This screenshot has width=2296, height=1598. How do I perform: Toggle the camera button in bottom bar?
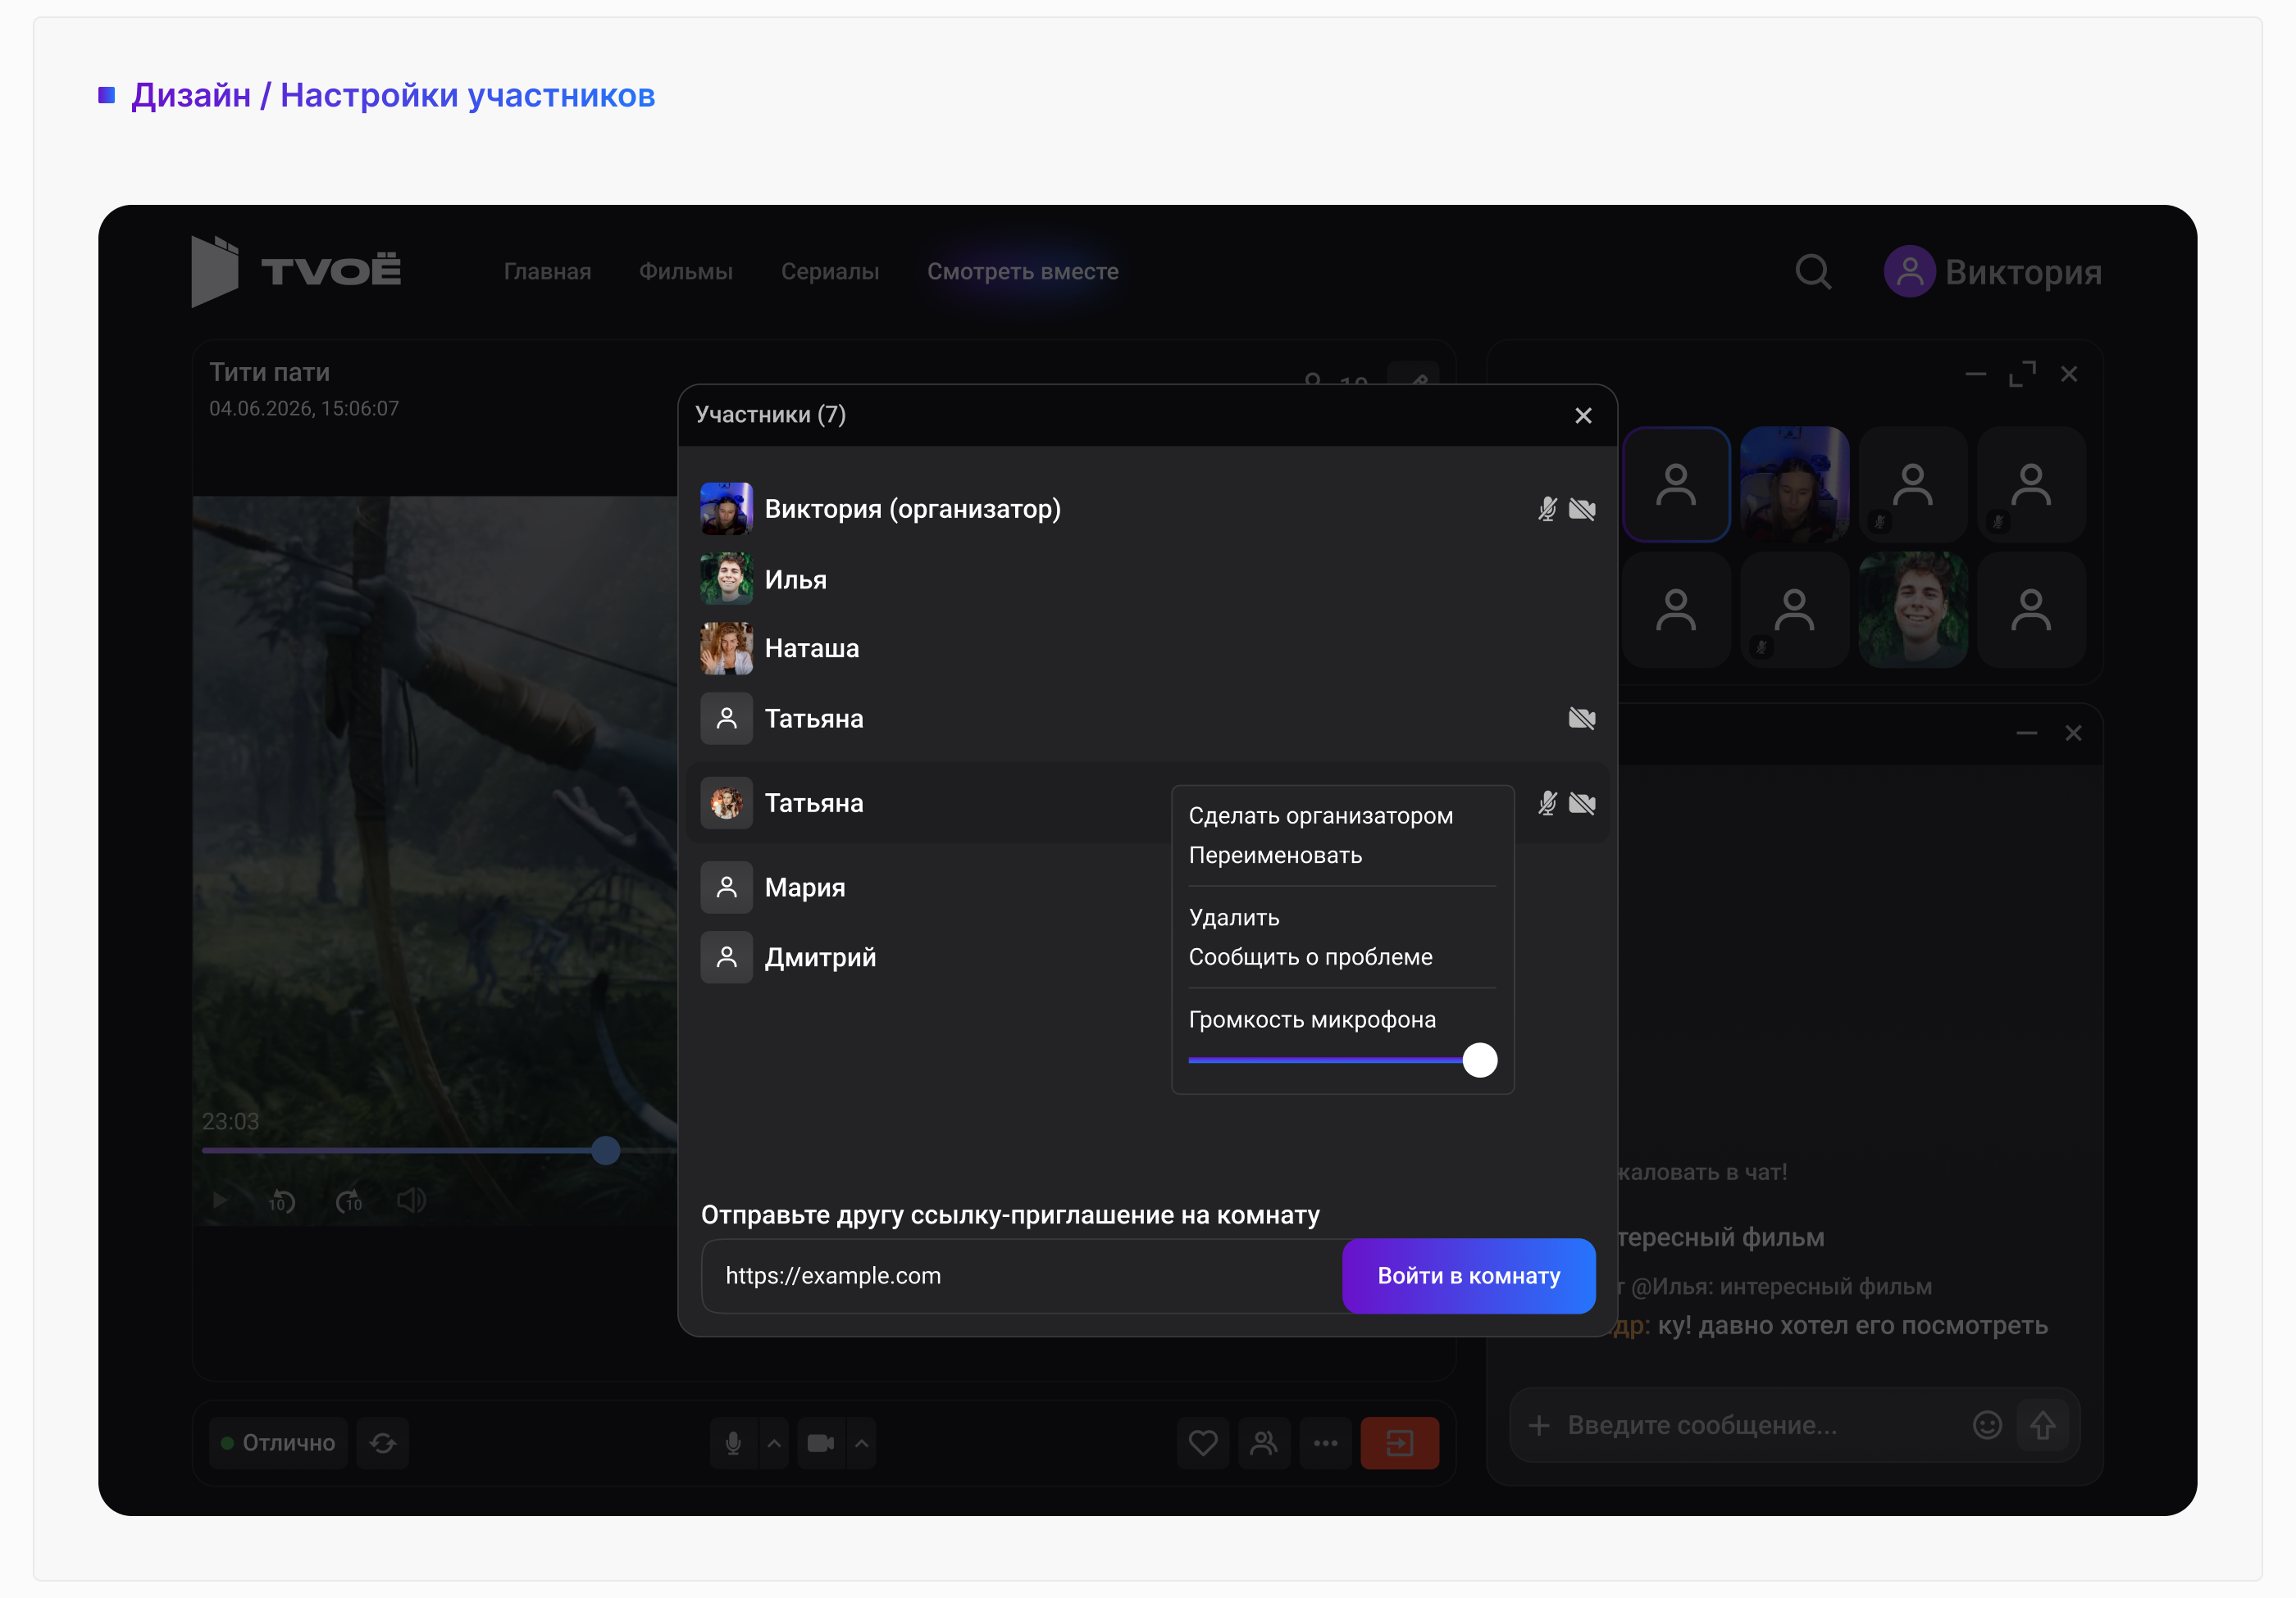(821, 1443)
